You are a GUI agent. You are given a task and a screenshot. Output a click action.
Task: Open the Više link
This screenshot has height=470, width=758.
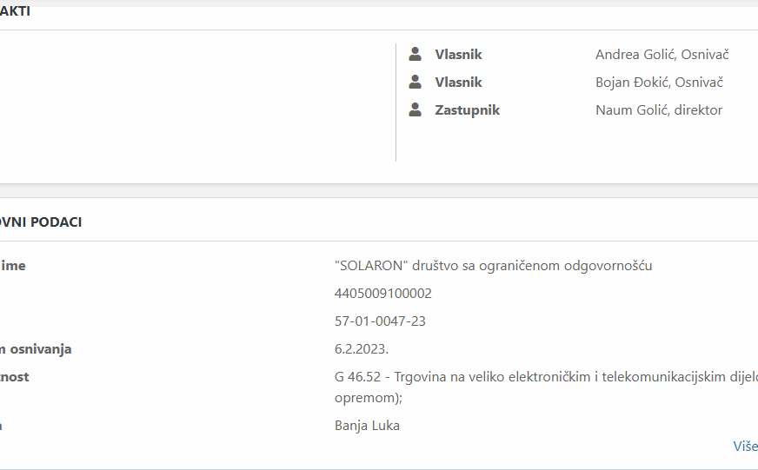point(745,446)
